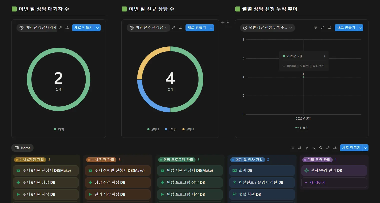Toggle 대기 legend item
This screenshot has height=203, width=380.
click(59, 130)
